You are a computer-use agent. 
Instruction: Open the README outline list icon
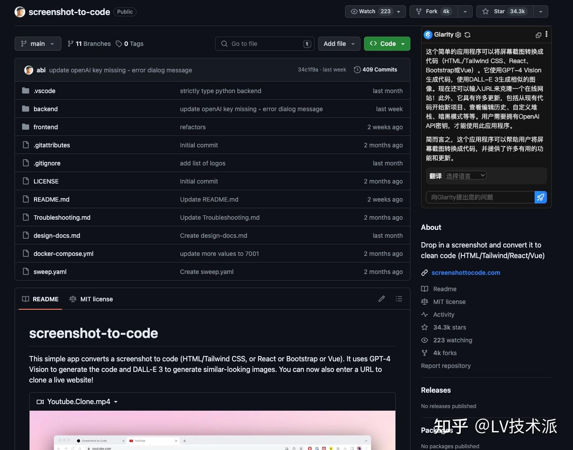coord(398,299)
